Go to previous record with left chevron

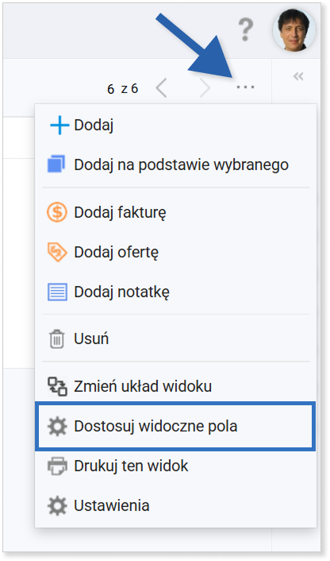point(161,88)
